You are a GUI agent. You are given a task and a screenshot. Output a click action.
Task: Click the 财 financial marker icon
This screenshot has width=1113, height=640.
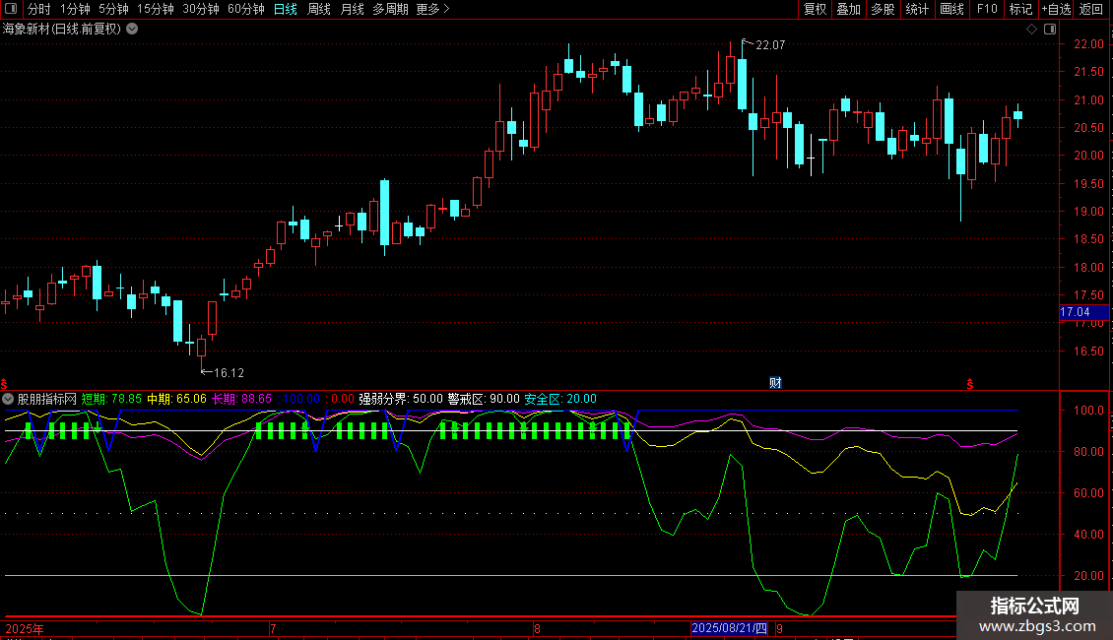pos(775,383)
